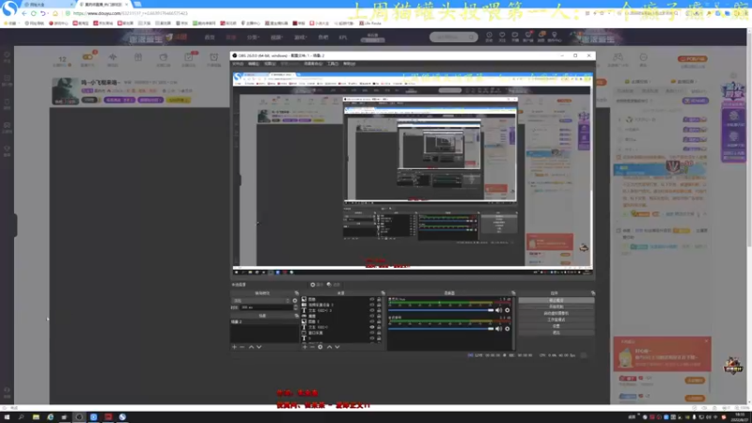Expand the 视频 dropdown in the Douyu navigation
752x423 pixels.
tap(275, 37)
